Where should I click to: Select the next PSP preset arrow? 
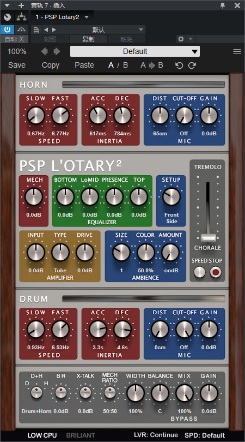[x=57, y=51]
